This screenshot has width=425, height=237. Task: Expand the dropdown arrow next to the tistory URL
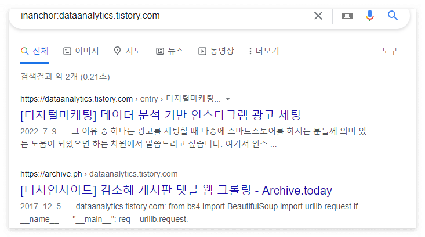(228, 99)
